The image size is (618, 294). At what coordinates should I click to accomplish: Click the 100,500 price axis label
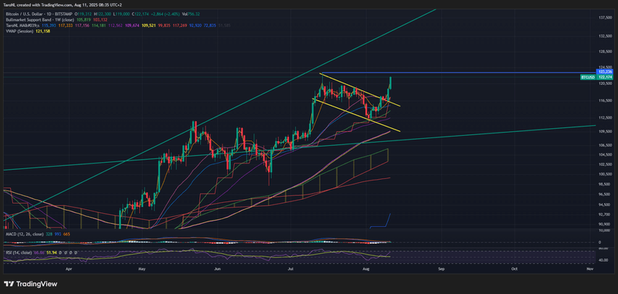click(x=605, y=174)
